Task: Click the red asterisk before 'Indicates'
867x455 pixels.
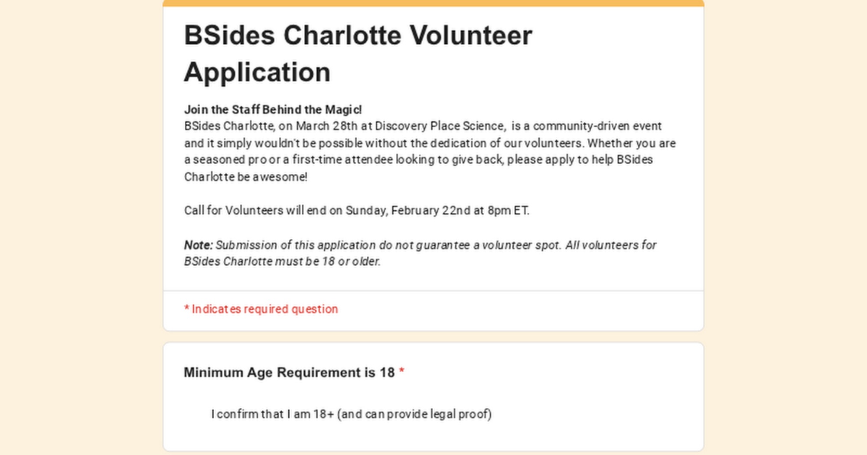Action: [x=186, y=308]
